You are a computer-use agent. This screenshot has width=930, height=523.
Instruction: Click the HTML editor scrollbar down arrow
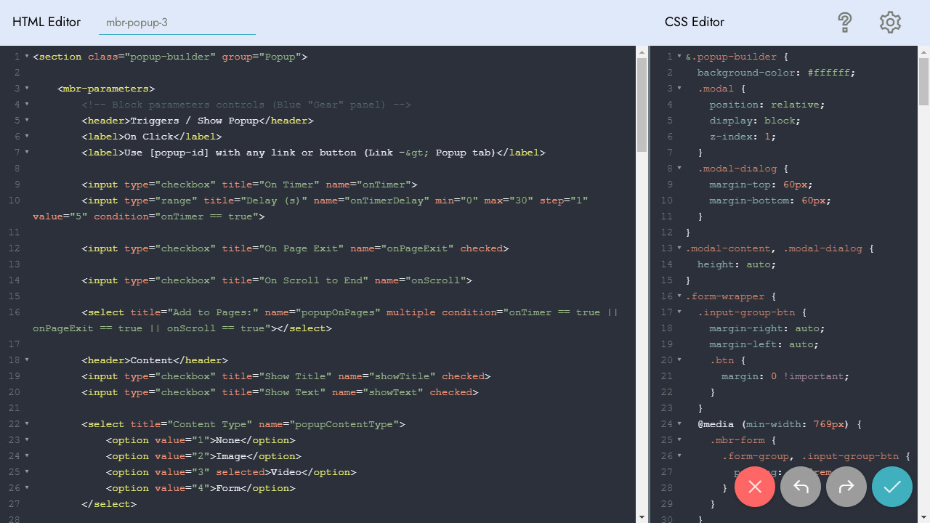(x=642, y=517)
